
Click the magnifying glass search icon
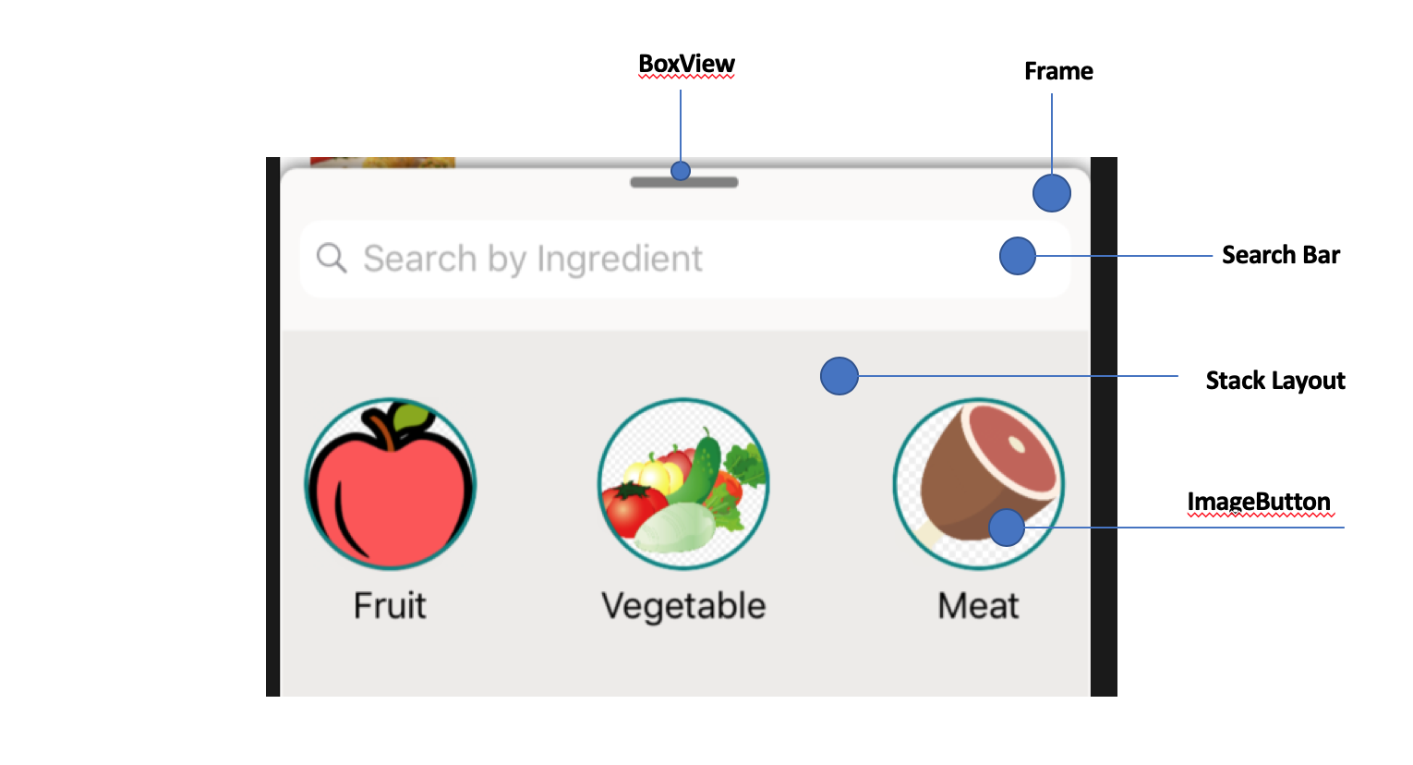[x=332, y=258]
